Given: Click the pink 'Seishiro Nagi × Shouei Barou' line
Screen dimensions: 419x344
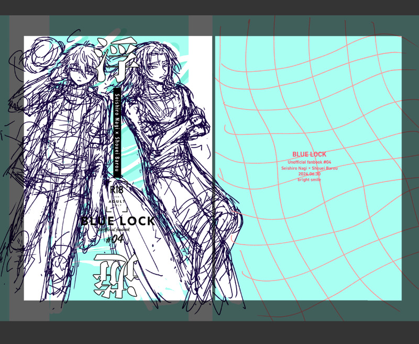Looking at the screenshot, I should tap(310, 168).
